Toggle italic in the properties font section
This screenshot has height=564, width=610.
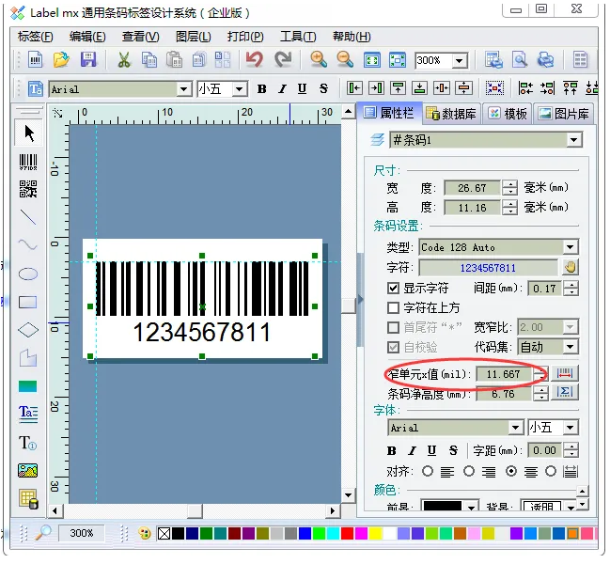[412, 450]
